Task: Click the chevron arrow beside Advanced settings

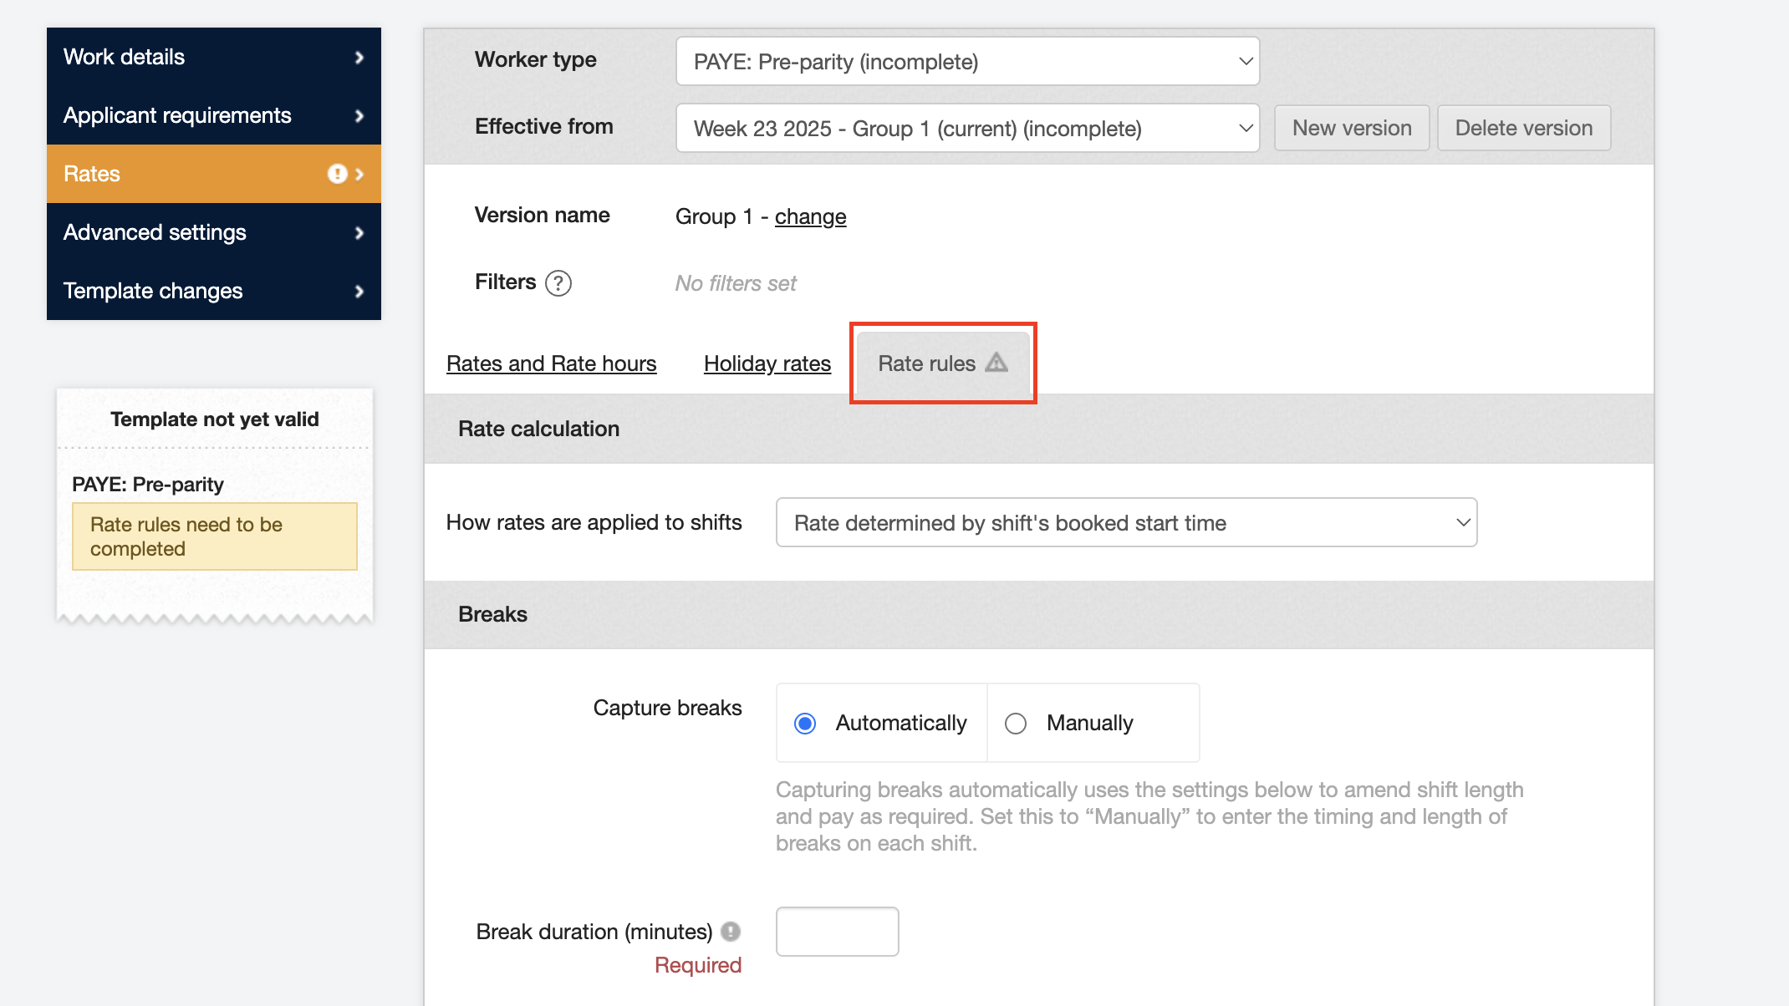Action: 359,232
